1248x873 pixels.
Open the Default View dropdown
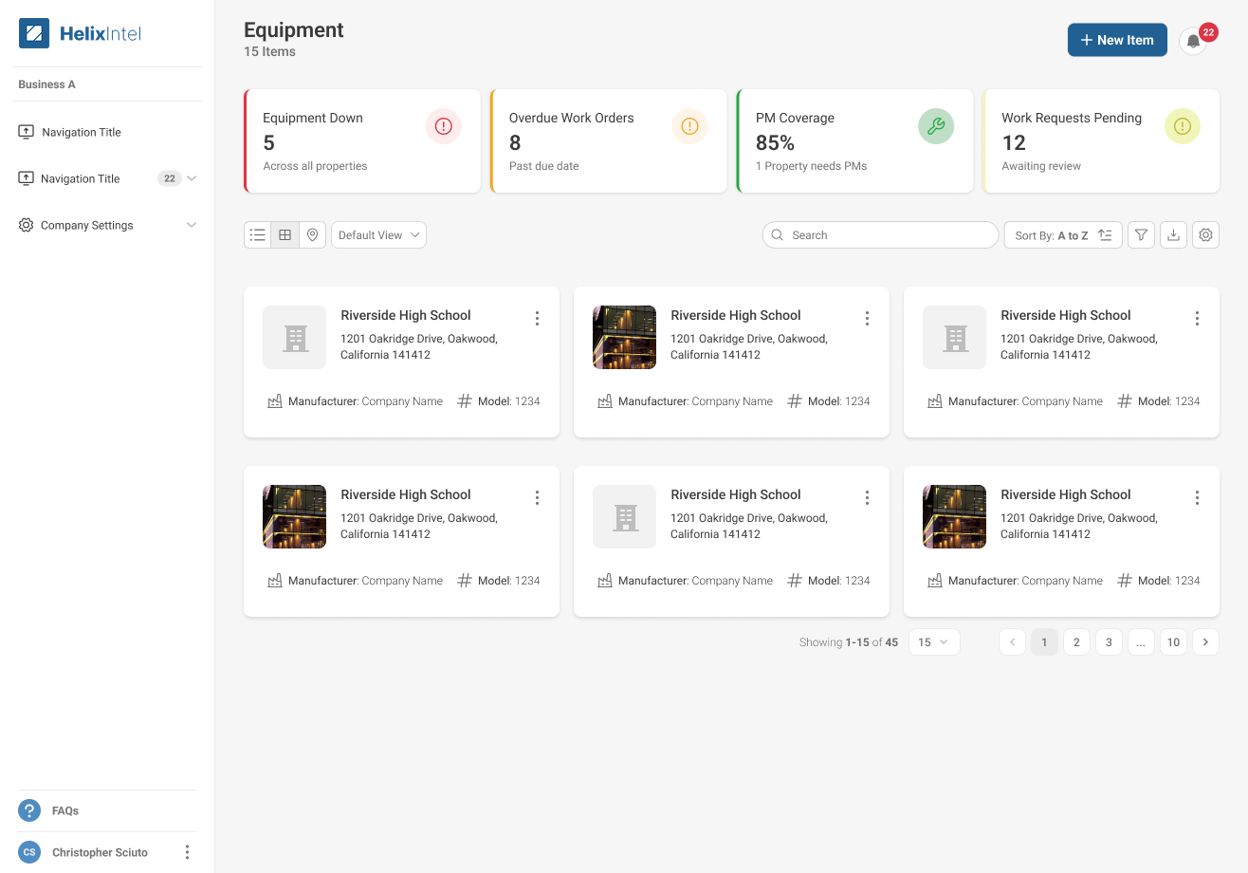click(x=378, y=235)
